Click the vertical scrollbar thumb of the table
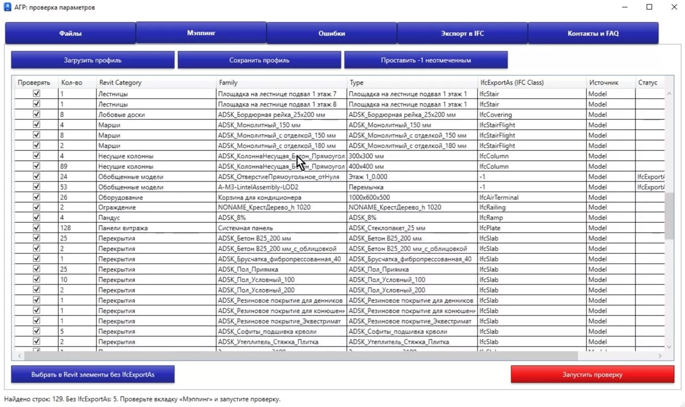 (x=669, y=216)
